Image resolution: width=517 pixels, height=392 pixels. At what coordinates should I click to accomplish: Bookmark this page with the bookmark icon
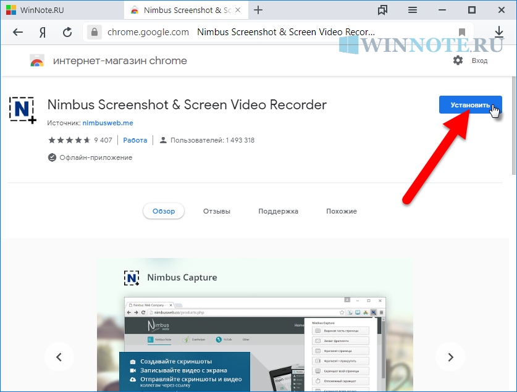[x=462, y=32]
